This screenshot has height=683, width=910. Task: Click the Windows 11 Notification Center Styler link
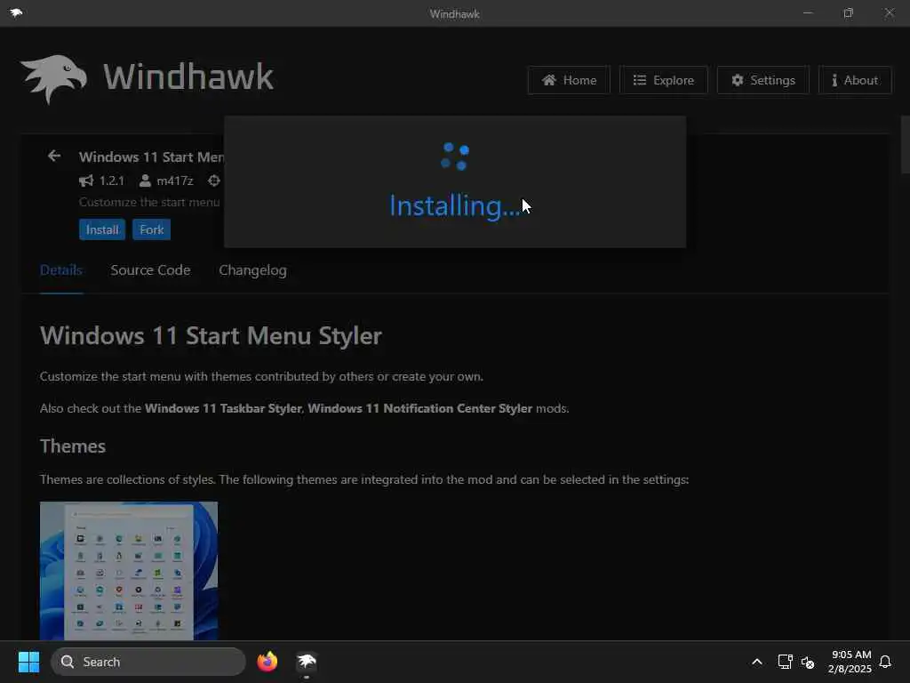419,408
